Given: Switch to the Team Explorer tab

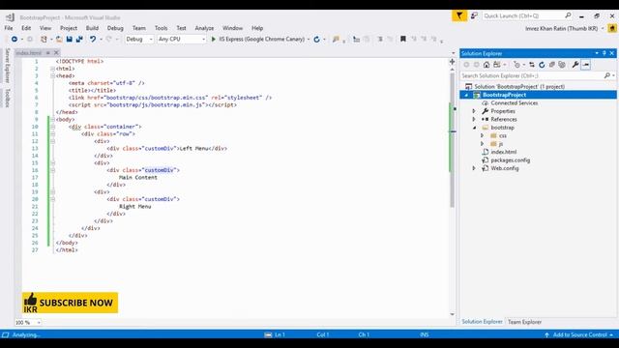Looking at the screenshot, I should coord(524,322).
